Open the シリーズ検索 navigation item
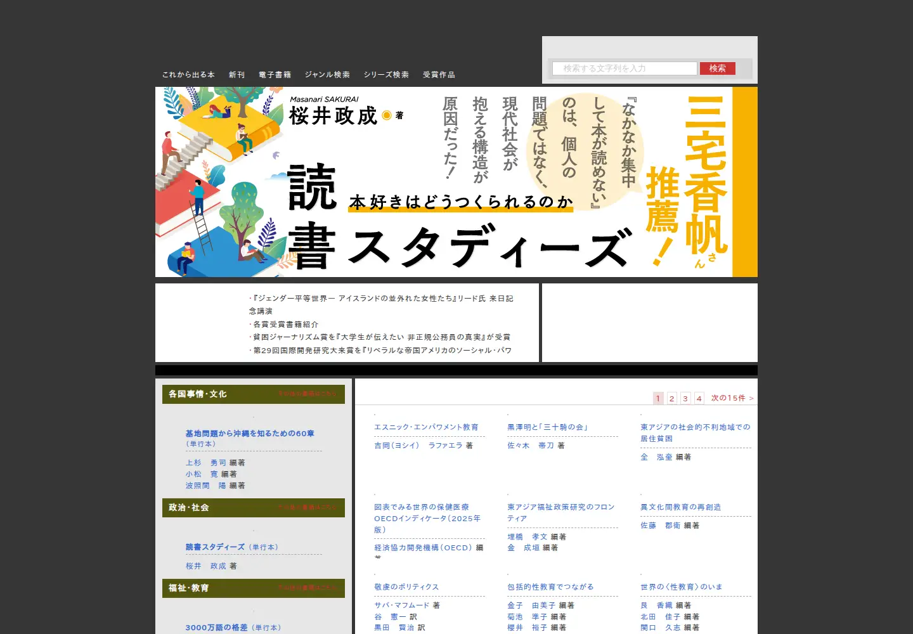 pos(386,75)
